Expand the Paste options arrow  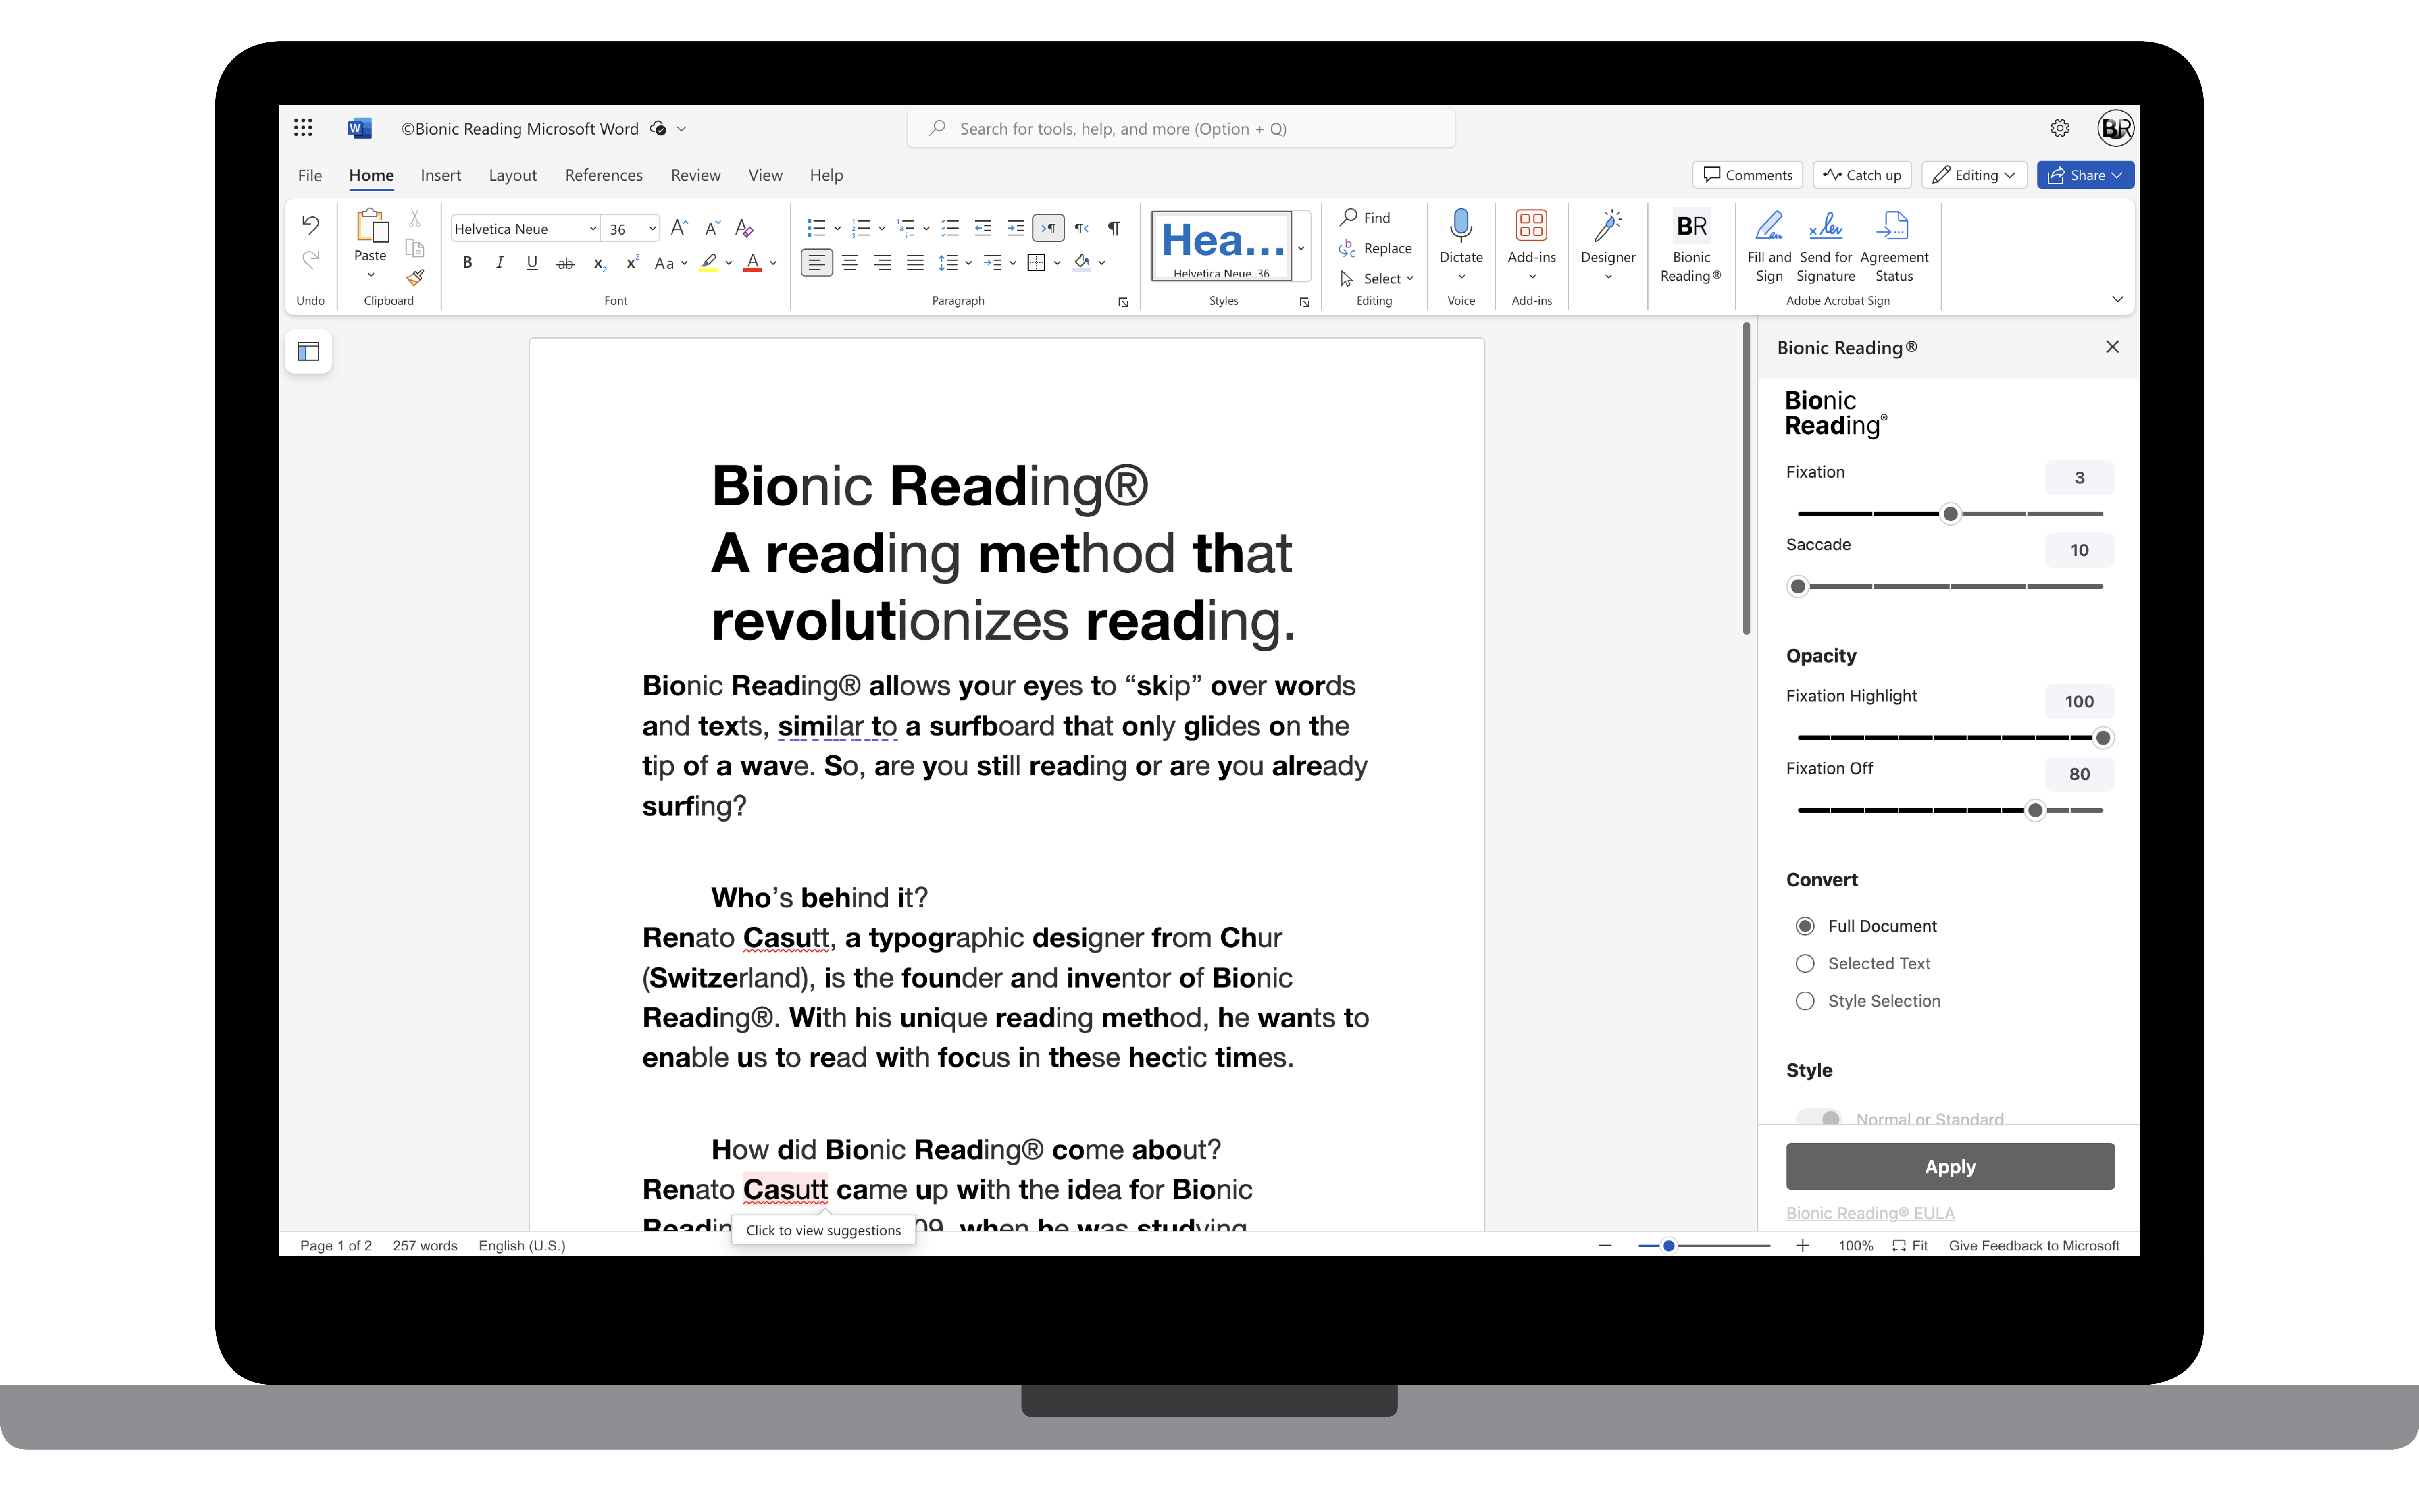tap(371, 275)
